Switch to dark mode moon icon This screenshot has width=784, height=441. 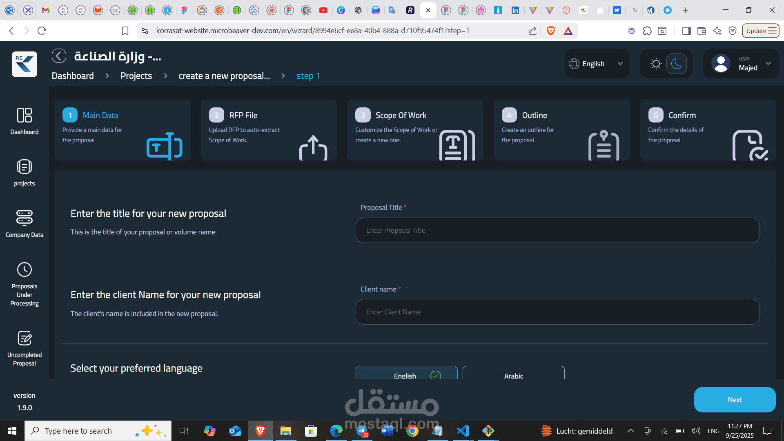[x=676, y=64]
